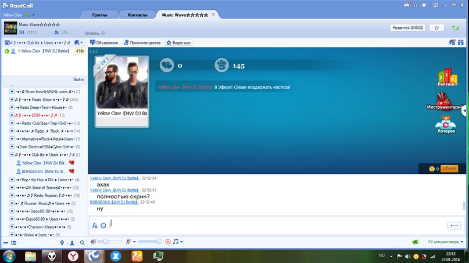Toggle the red record button
Screen dimensions: 469x263
[x=168, y=242]
